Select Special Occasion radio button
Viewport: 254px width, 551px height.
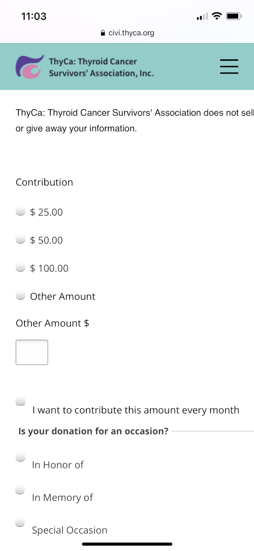pyautogui.click(x=20, y=522)
